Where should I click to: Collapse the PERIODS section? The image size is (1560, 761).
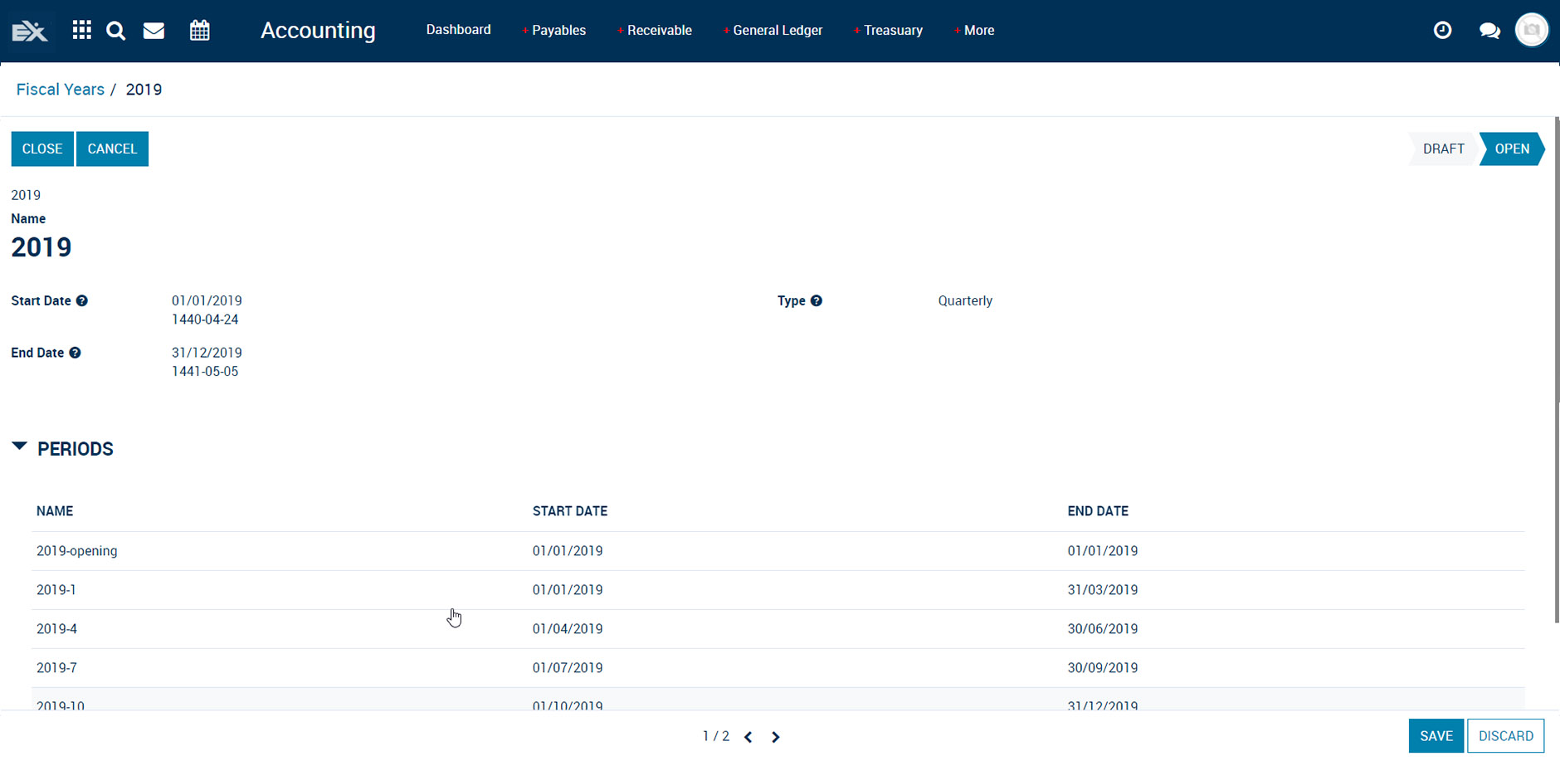click(20, 446)
